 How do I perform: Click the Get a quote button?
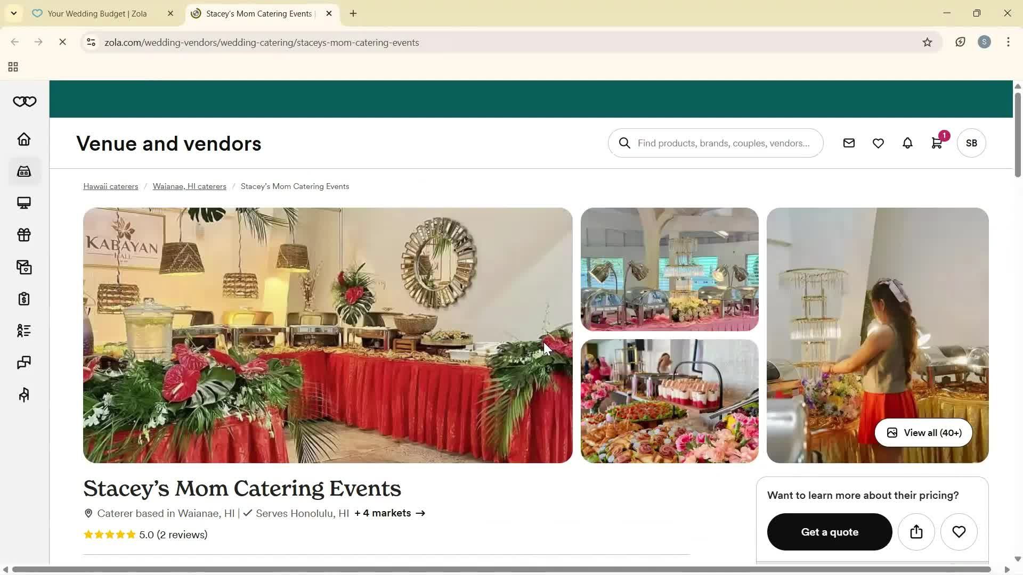click(x=829, y=531)
